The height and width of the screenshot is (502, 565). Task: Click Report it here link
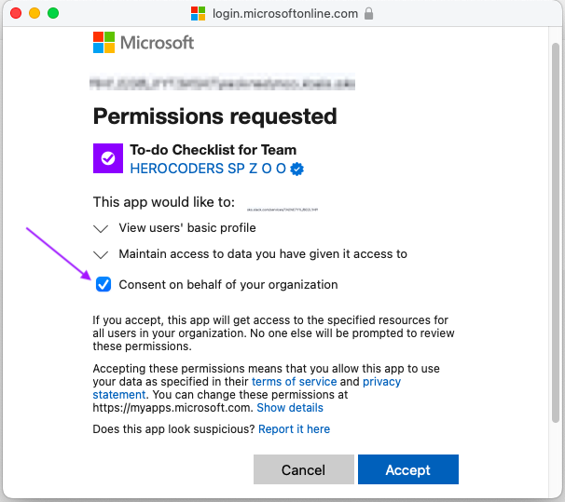click(294, 429)
